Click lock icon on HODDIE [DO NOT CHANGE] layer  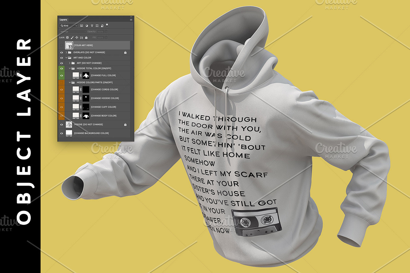[125, 125]
